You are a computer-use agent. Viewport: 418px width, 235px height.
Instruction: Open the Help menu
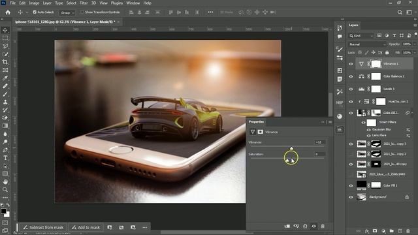147,3
